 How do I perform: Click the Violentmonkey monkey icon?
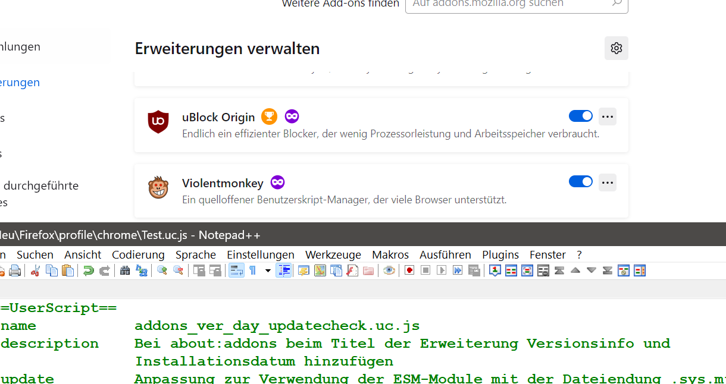point(158,188)
